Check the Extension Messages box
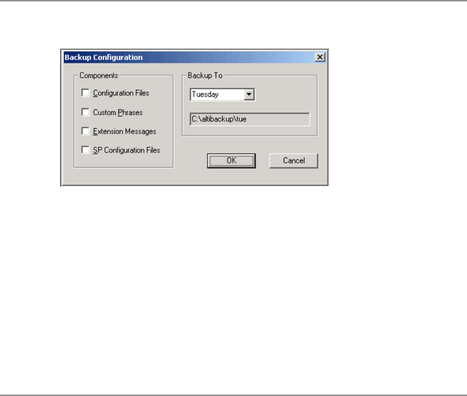The width and height of the screenshot is (467, 396). [85, 131]
